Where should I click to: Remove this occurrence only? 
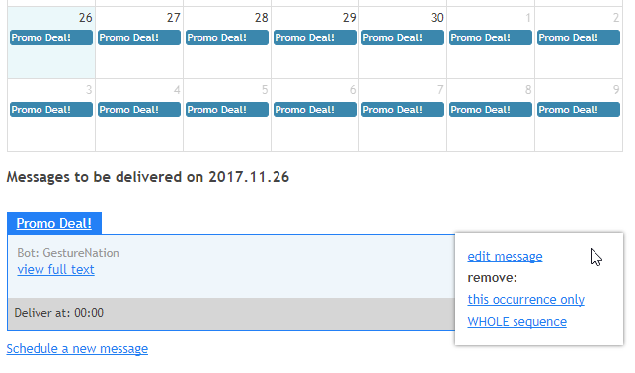[x=526, y=299]
